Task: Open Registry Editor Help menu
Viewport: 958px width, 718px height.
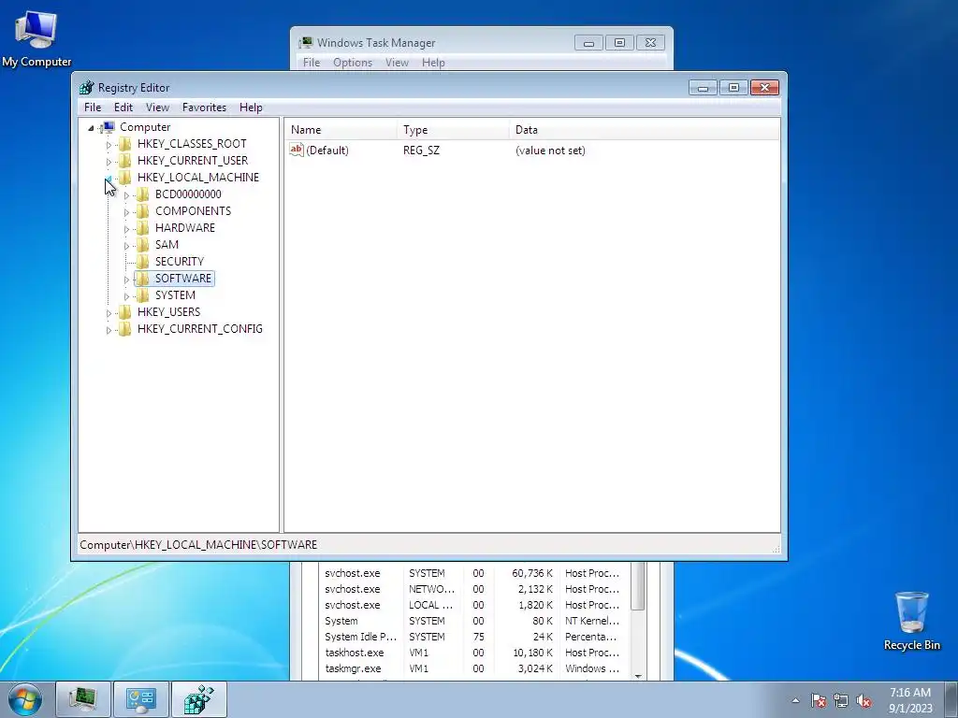Action: (251, 108)
